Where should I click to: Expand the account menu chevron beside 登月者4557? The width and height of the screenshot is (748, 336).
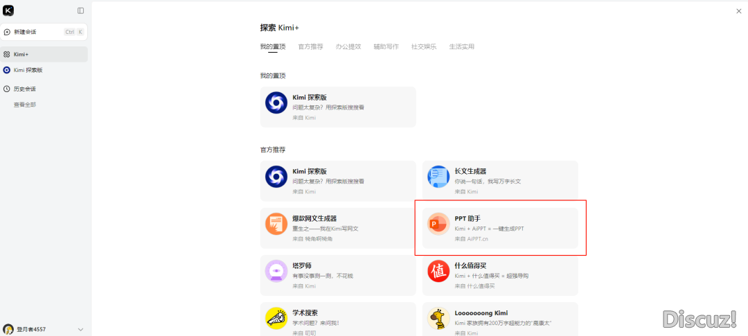[80, 329]
